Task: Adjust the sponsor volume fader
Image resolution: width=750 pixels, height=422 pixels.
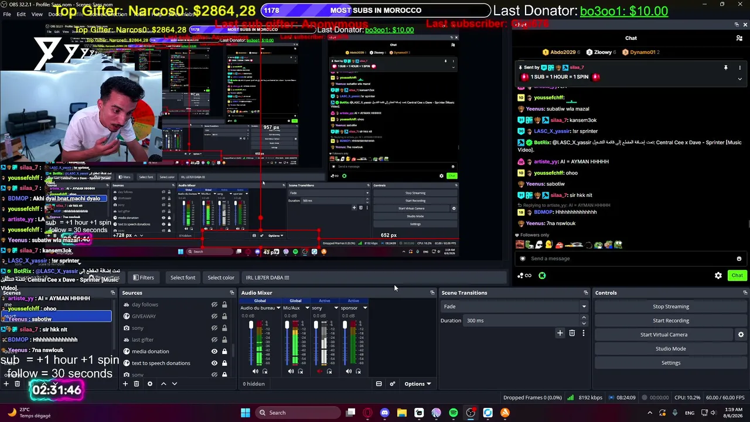Action: [345, 325]
